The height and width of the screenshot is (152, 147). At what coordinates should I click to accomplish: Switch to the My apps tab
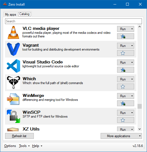[x=10, y=15]
